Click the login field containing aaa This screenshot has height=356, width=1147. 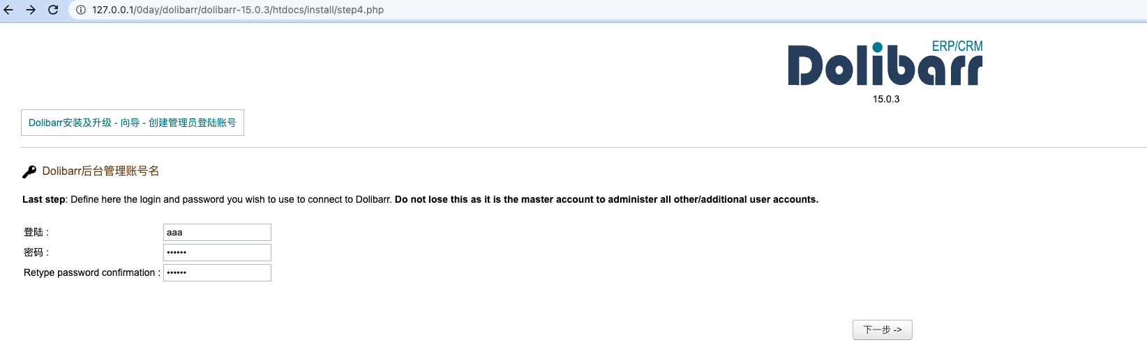pyautogui.click(x=217, y=232)
